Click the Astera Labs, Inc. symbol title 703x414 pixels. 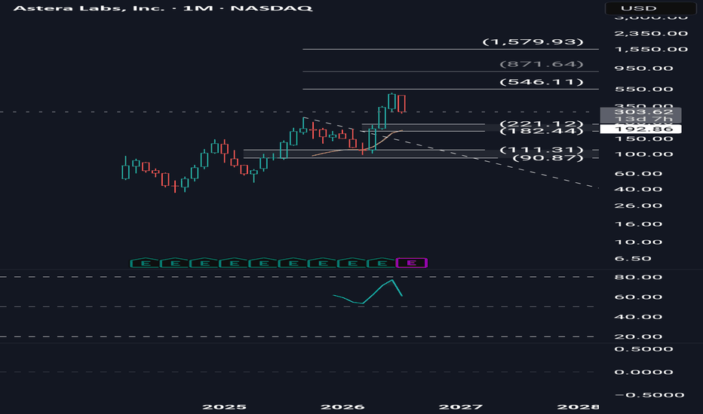(x=89, y=8)
